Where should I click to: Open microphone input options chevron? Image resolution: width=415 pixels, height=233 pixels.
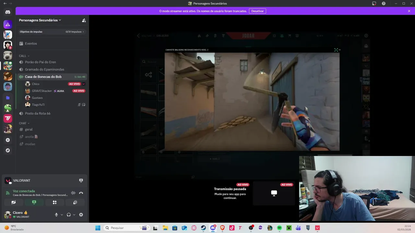62,215
